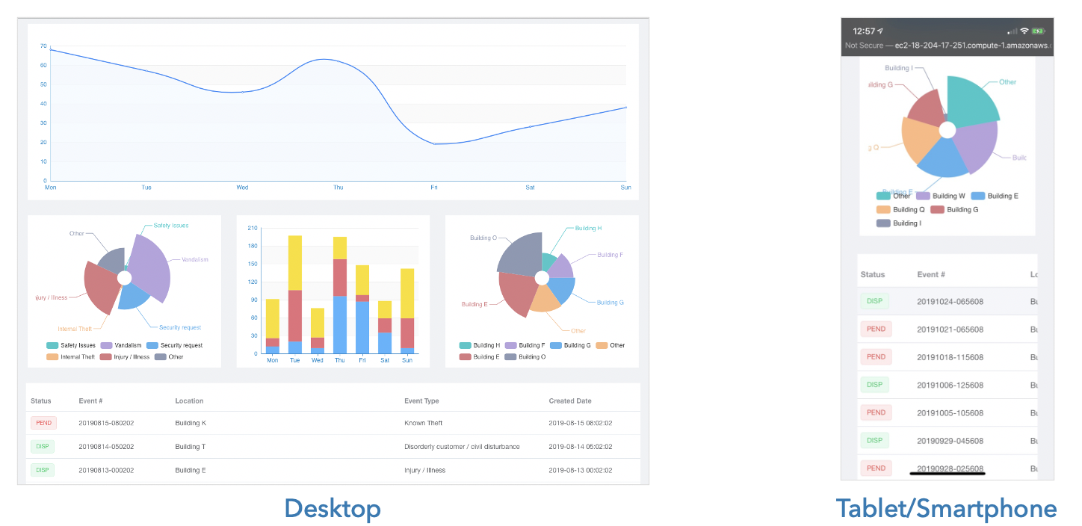Select event 20190813-000202 in desktop table
Viewport: 1082px width, 526px height.
[x=106, y=471]
